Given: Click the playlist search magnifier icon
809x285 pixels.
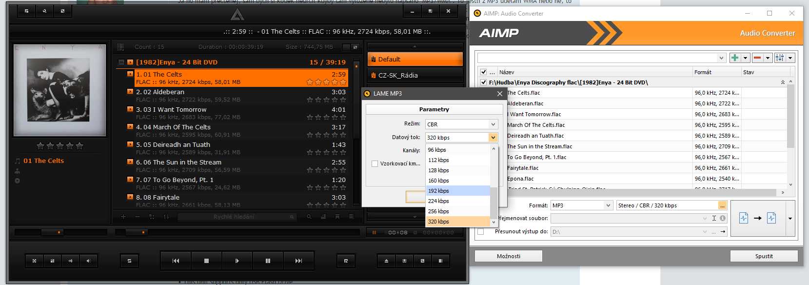Looking at the screenshot, I should (309, 217).
